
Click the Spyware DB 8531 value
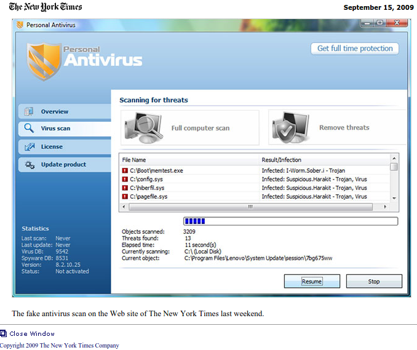coord(62,258)
